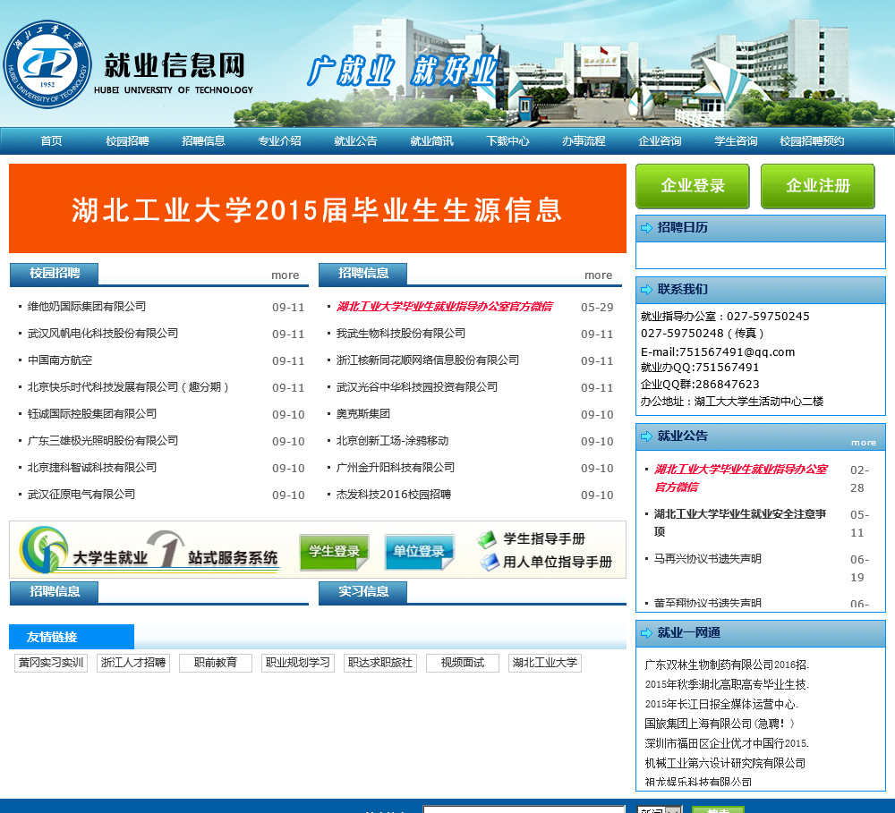Open the 2015届毕业生生源信息 orange banner

pyautogui.click(x=318, y=208)
